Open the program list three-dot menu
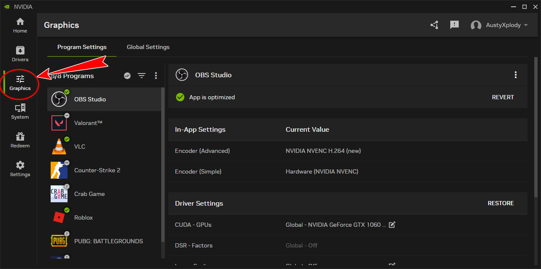Screen dimensions: 541x269 pos(156,76)
